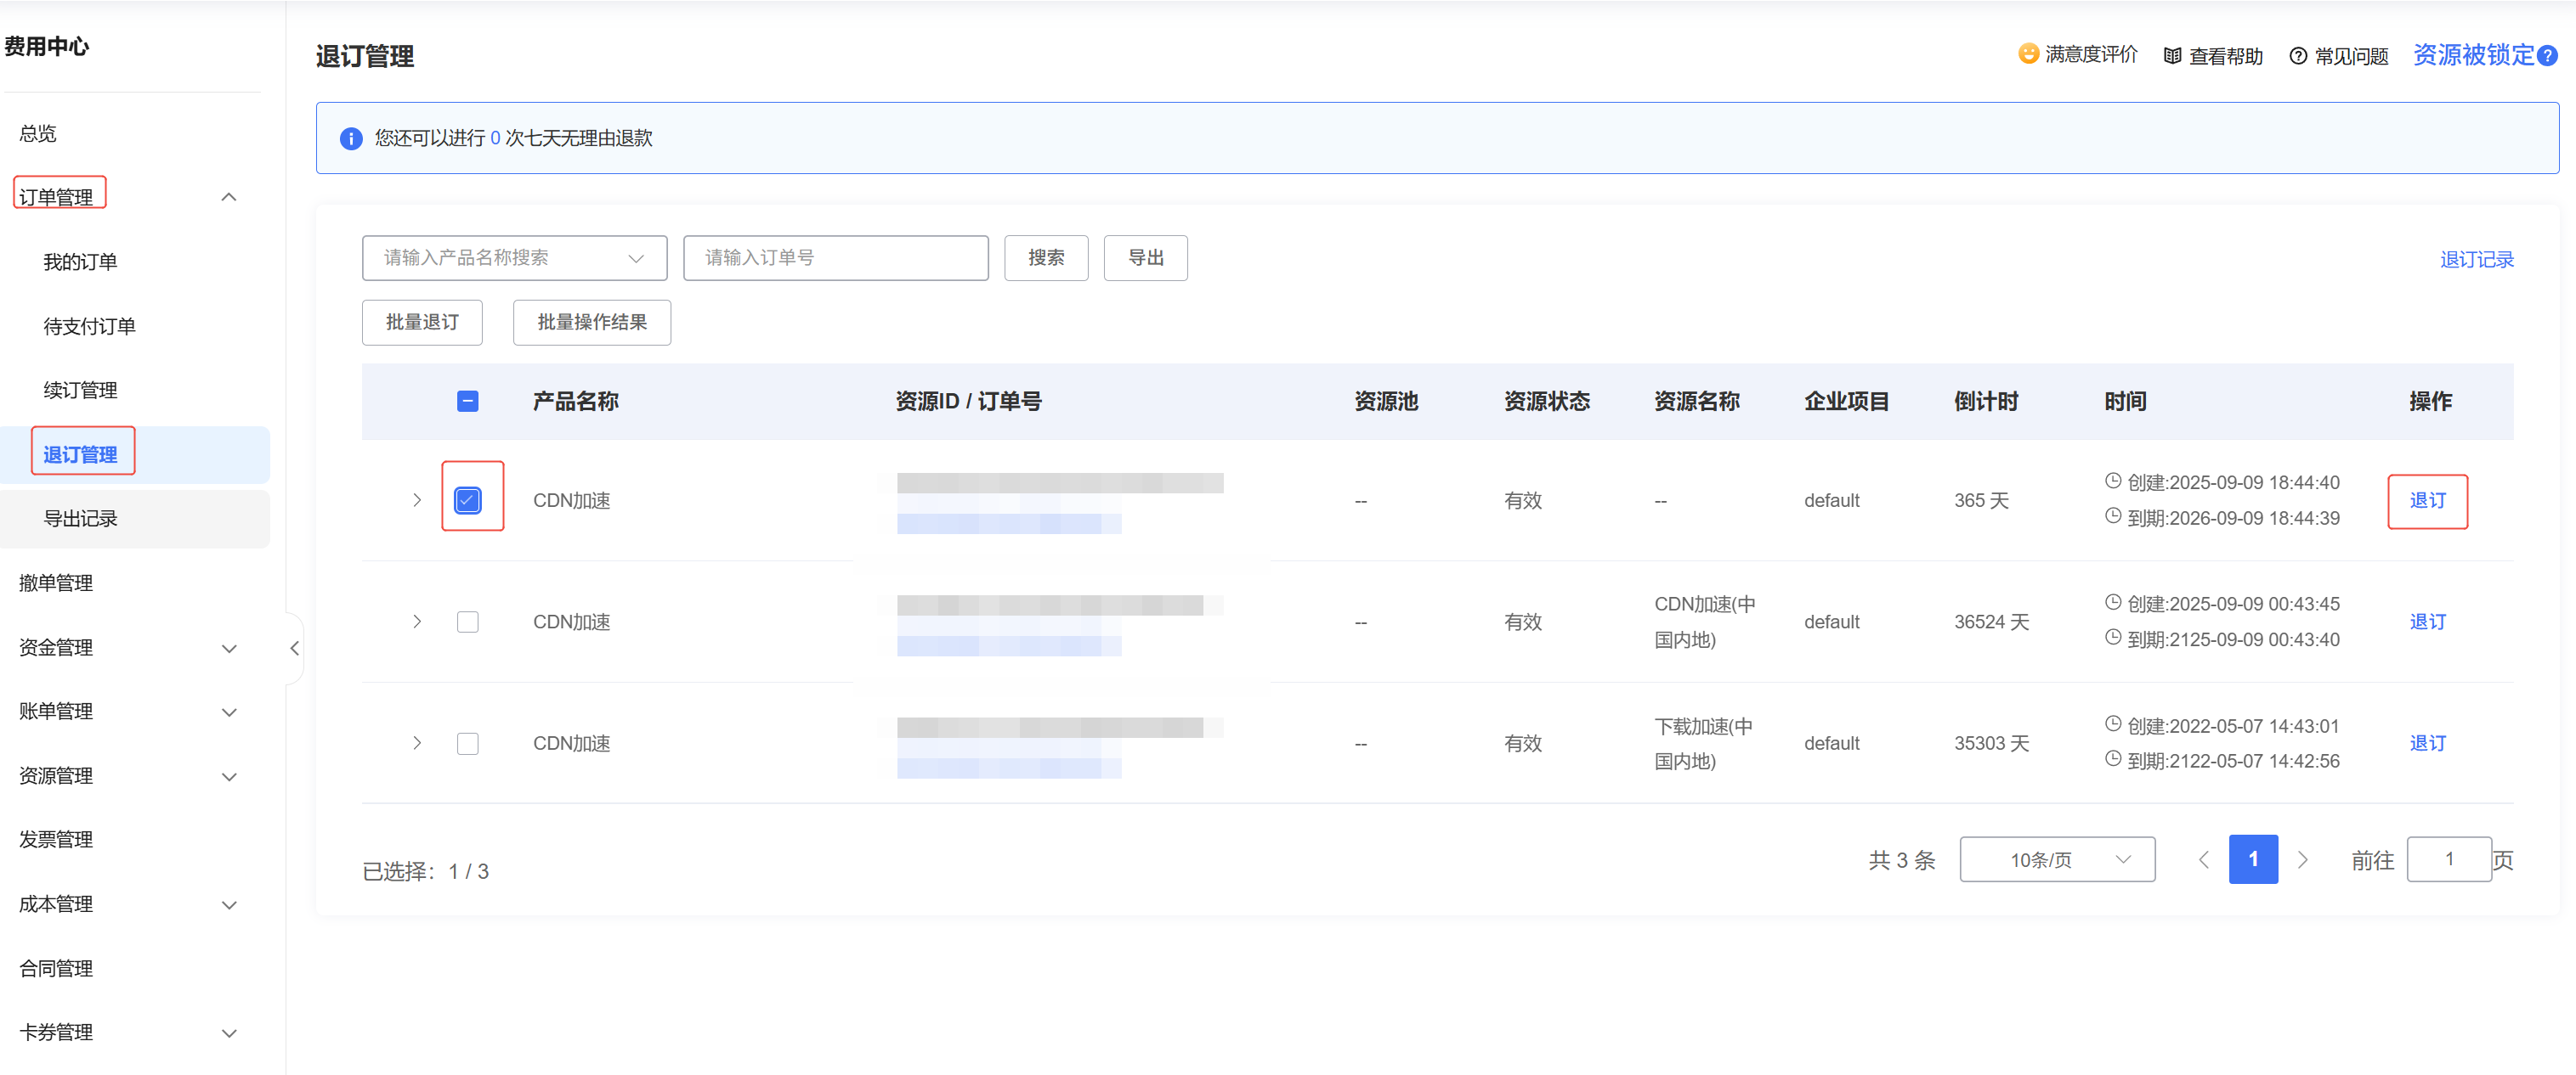Expand the 卡券管理 menu chevron

pos(229,1033)
